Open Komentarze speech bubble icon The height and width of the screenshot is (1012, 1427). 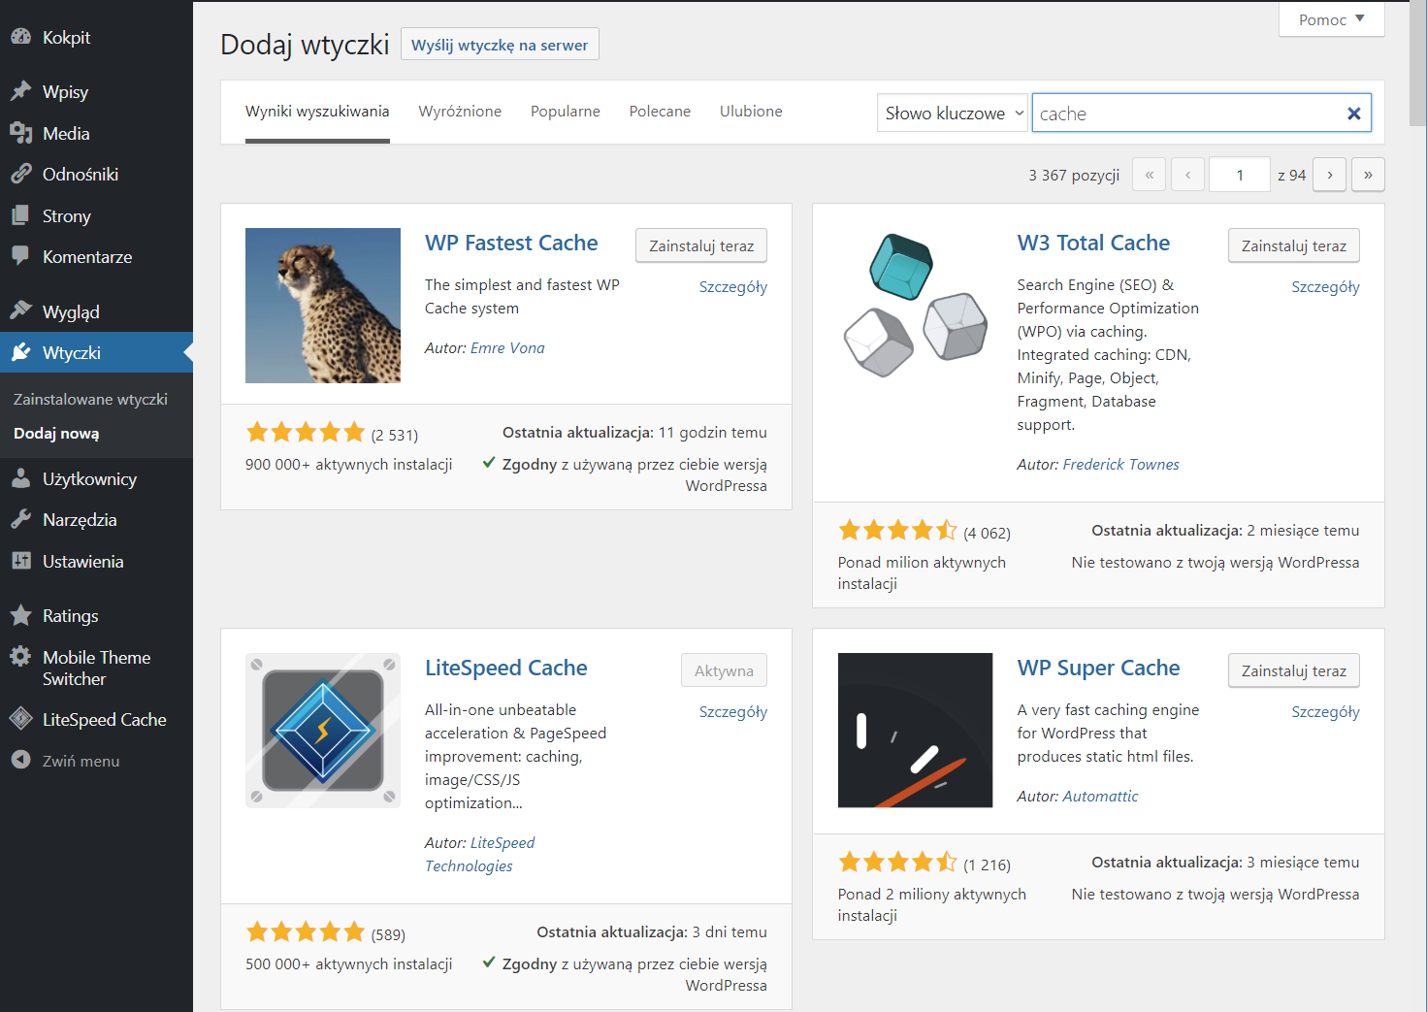(x=21, y=256)
